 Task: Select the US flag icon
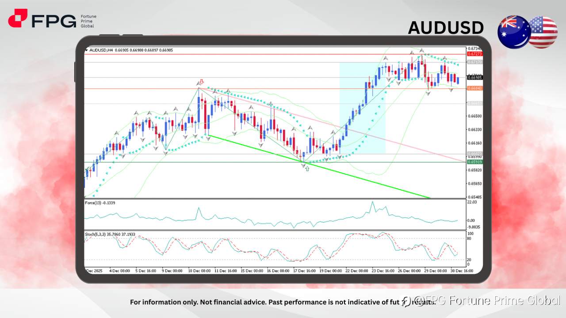543,31
